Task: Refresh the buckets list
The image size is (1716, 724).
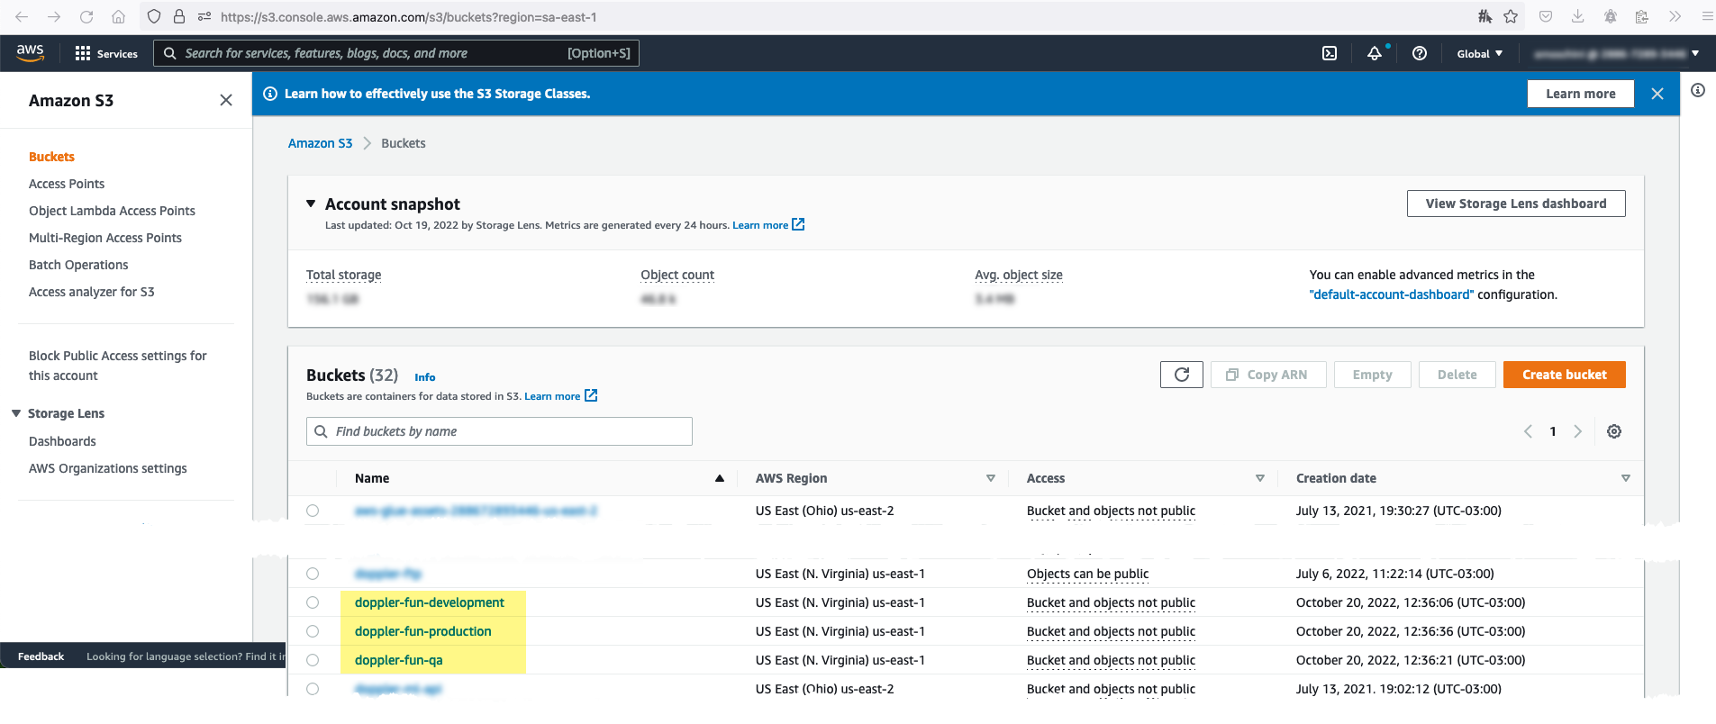Action: [x=1182, y=375]
